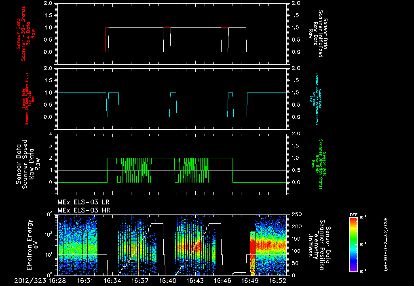Screen dimensions: 414x286
Task: Click the 'DEF' label above the color bar
Action: click(x=353, y=215)
